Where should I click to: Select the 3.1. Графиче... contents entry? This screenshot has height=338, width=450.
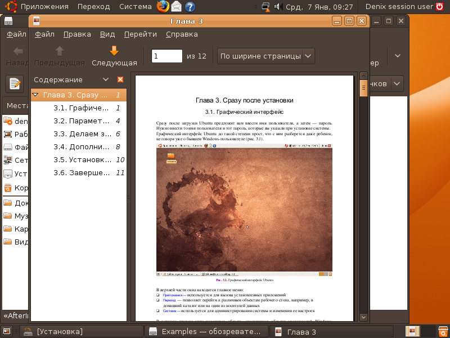pos(79,108)
